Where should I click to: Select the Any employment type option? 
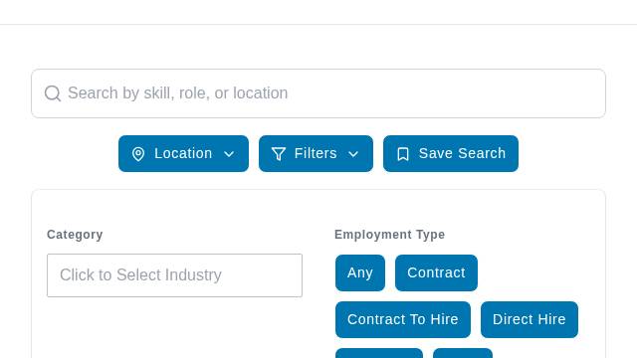tap(360, 272)
